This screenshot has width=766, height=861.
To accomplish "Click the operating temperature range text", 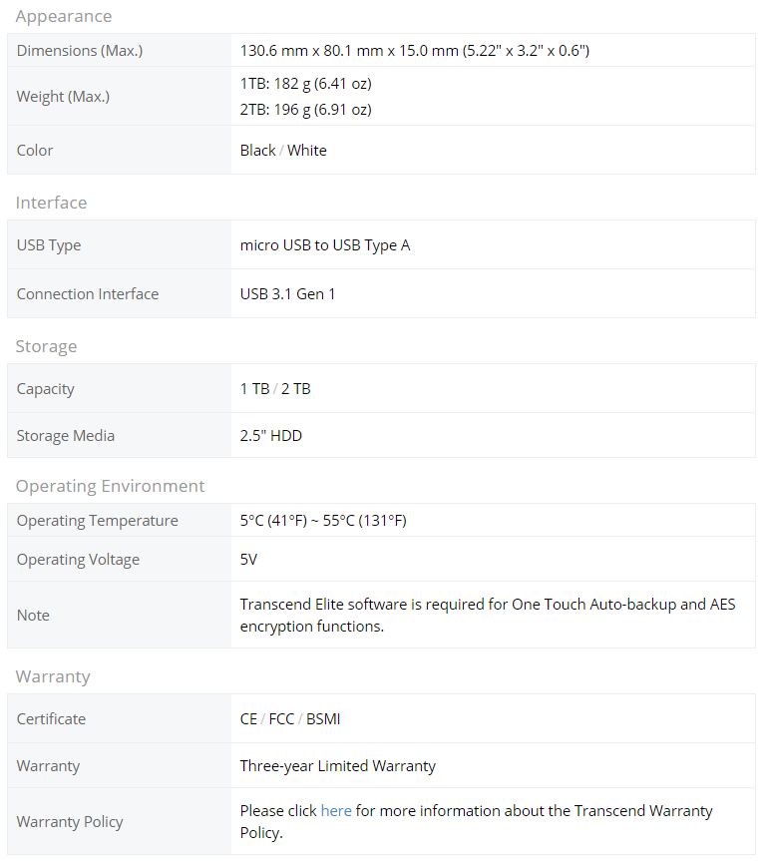I will coord(323,521).
